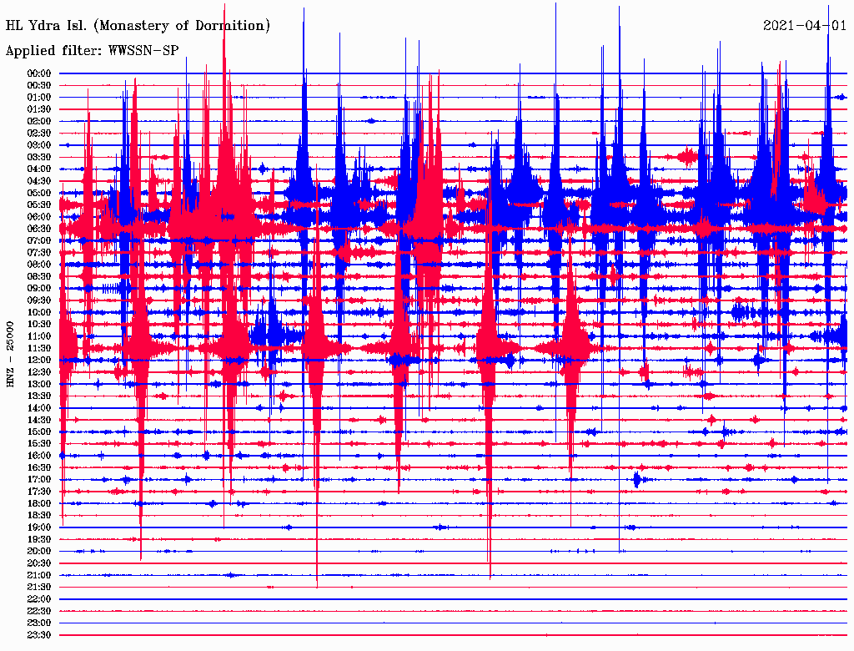Click the 10:30 time label
This screenshot has width=854, height=651.
pyautogui.click(x=39, y=325)
